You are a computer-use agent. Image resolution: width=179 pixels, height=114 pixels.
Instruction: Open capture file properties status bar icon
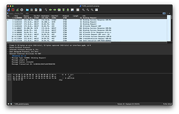point(11,104)
